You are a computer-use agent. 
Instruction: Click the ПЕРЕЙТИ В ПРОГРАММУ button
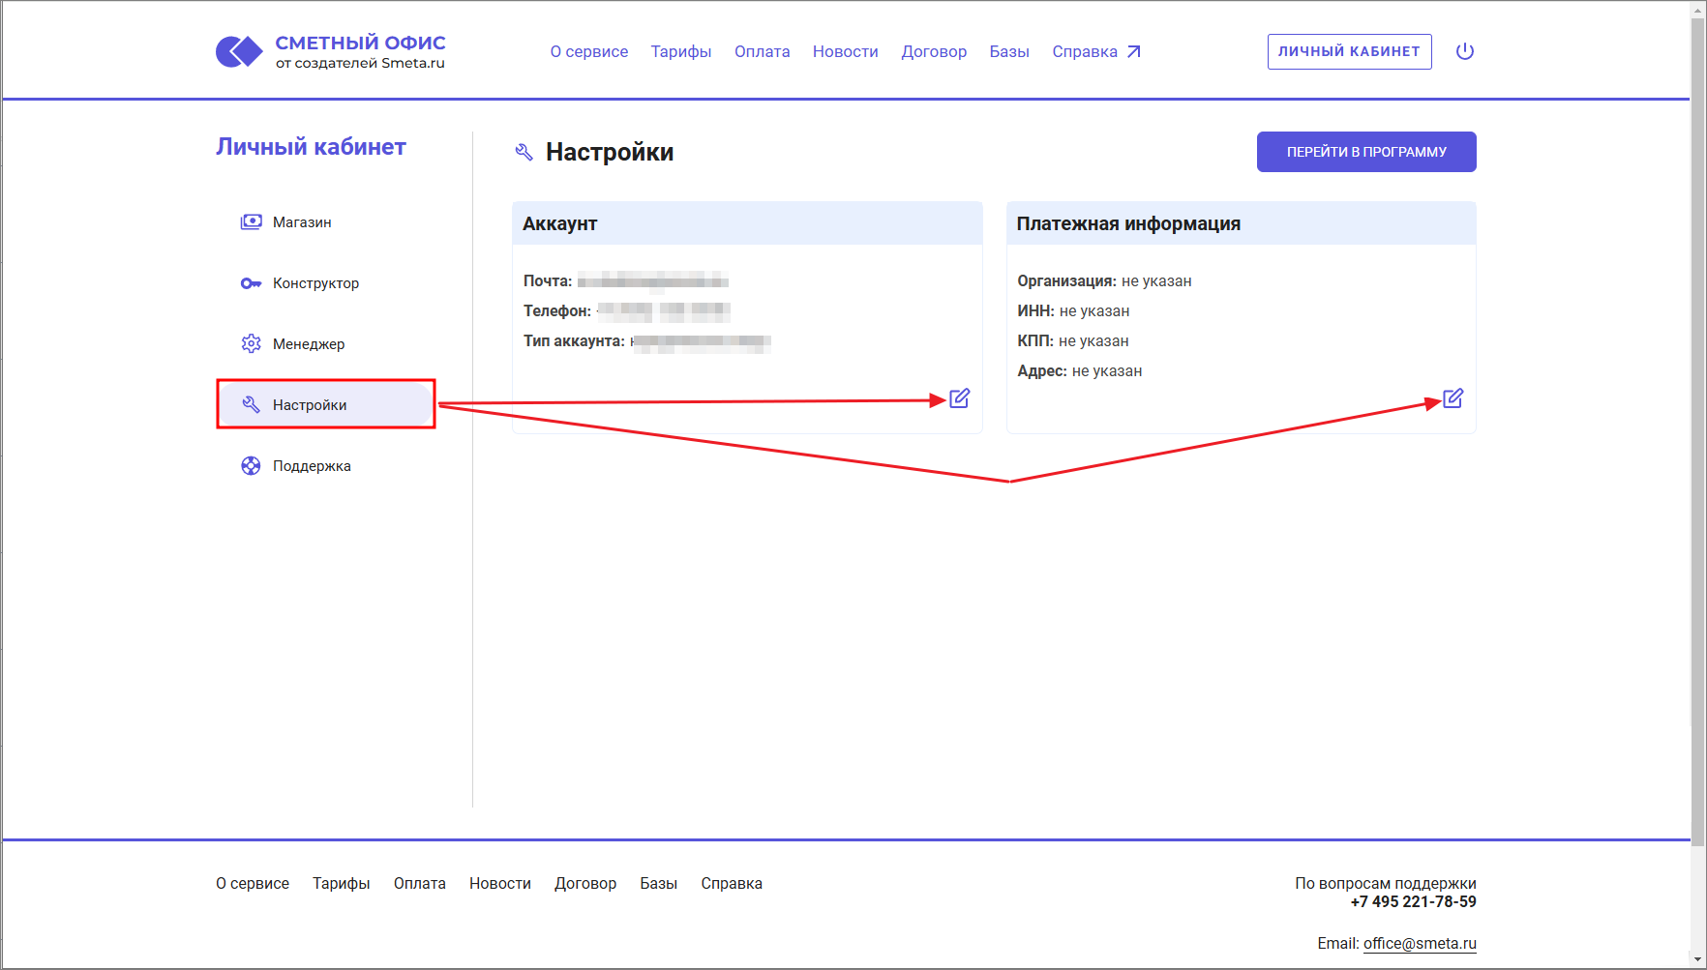tap(1365, 151)
